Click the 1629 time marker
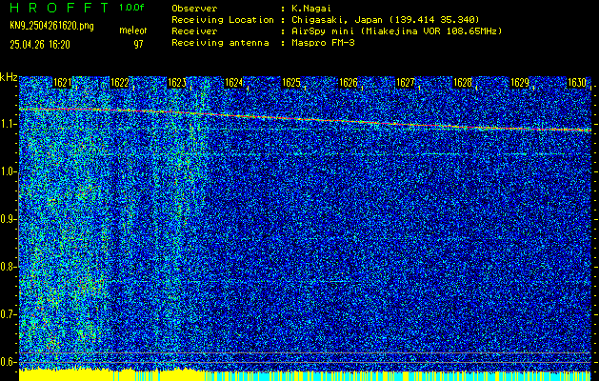The height and width of the screenshot is (381, 599). pos(520,83)
